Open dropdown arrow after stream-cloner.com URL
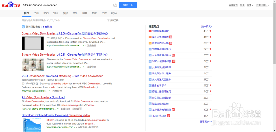276x132 pixels. [x=75, y=127]
